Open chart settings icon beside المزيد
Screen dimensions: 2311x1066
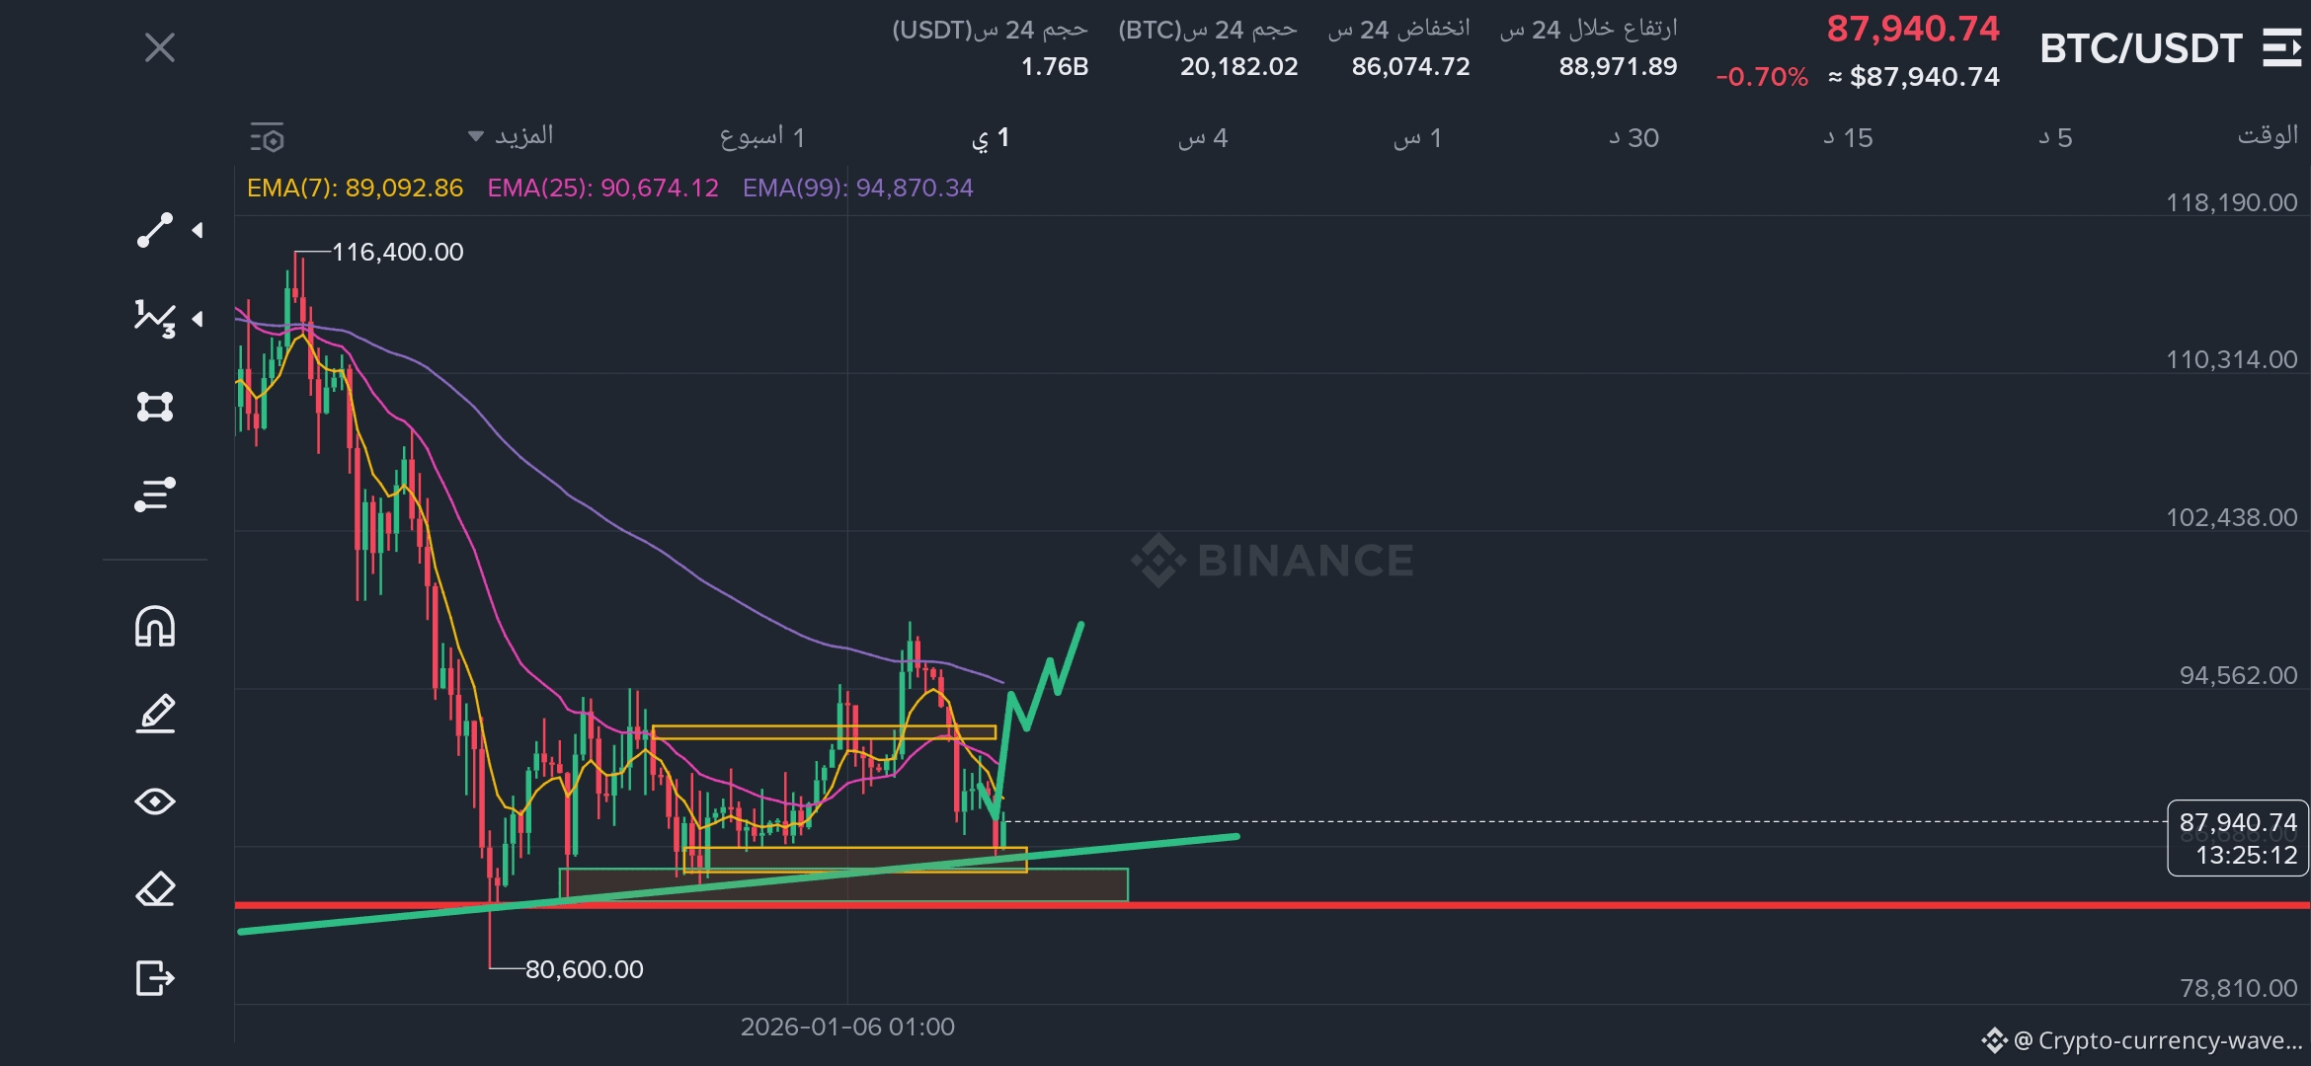tap(268, 138)
